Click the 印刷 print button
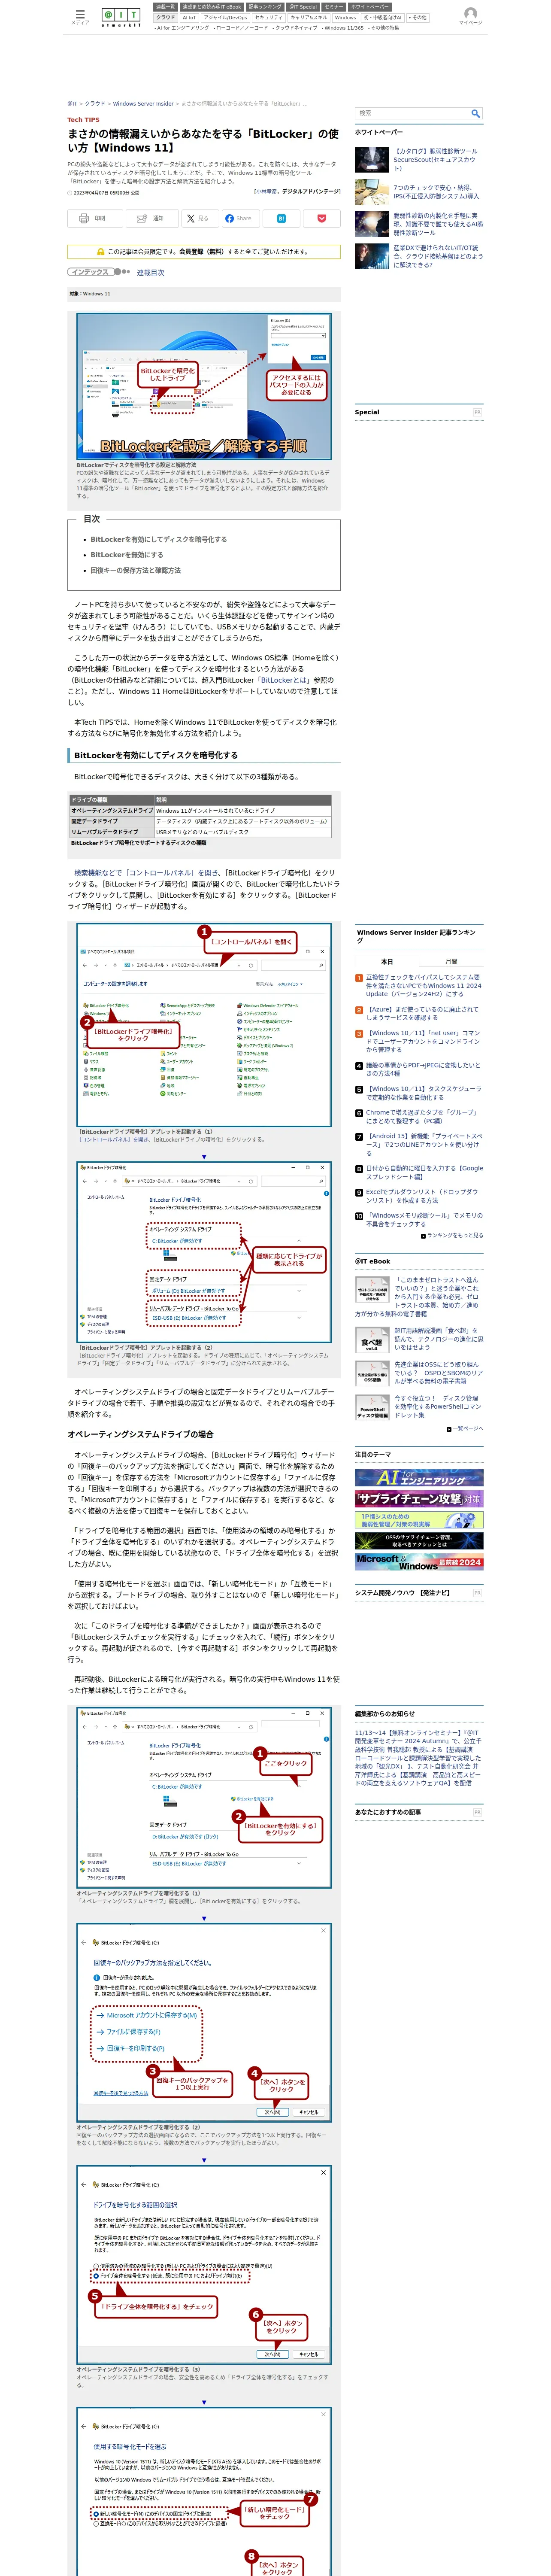The height and width of the screenshot is (2576, 551). (94, 218)
